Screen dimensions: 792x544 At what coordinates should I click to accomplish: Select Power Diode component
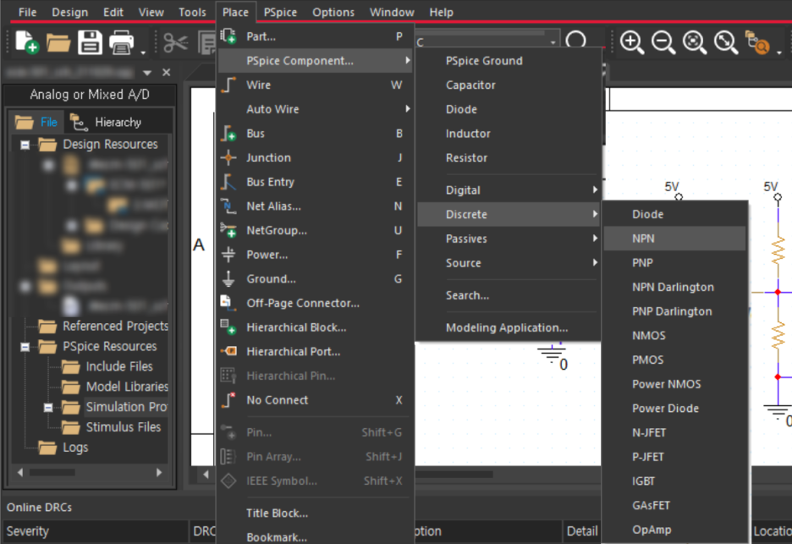click(x=675, y=408)
